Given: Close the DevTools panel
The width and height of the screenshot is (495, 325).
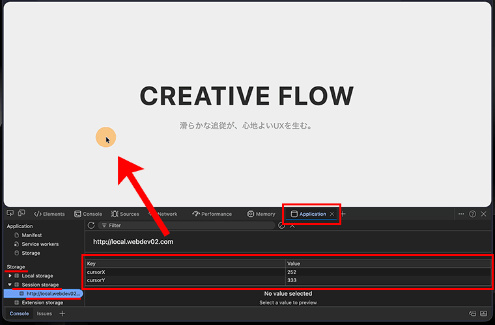Looking at the screenshot, I should [x=483, y=214].
